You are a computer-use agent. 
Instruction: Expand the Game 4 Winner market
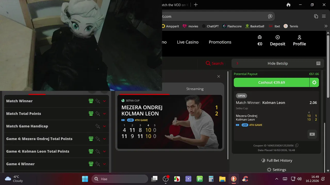(104, 164)
